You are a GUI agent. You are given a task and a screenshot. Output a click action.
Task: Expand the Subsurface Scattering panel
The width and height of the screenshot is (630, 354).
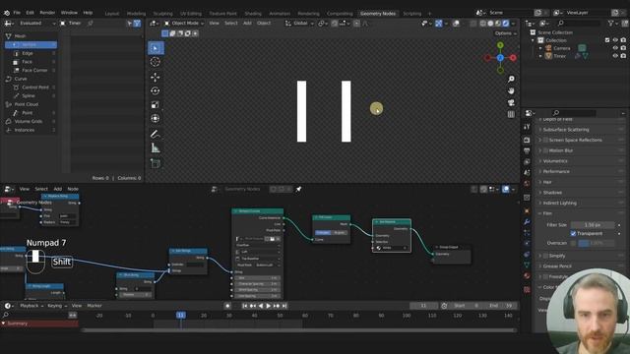[566, 130]
